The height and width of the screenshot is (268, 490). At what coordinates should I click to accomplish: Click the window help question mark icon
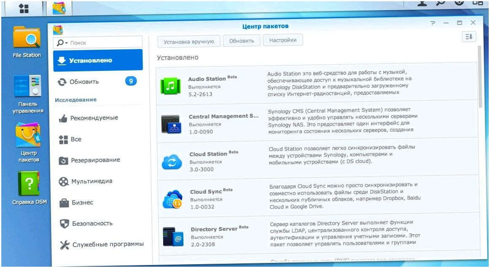(433, 23)
